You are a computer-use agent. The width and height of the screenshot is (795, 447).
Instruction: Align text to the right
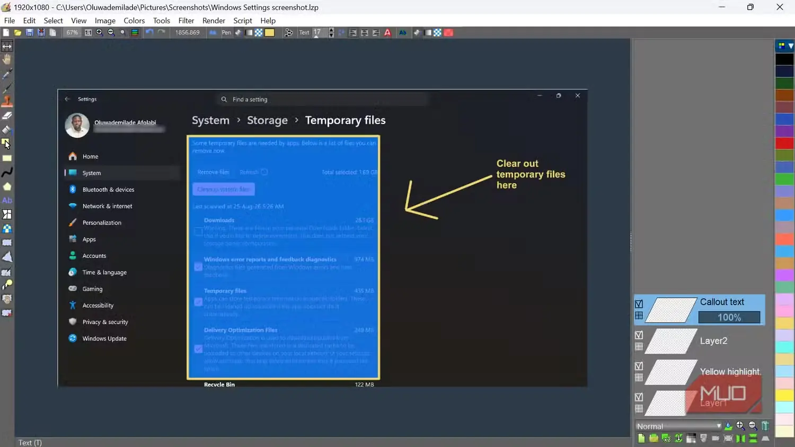(x=376, y=33)
